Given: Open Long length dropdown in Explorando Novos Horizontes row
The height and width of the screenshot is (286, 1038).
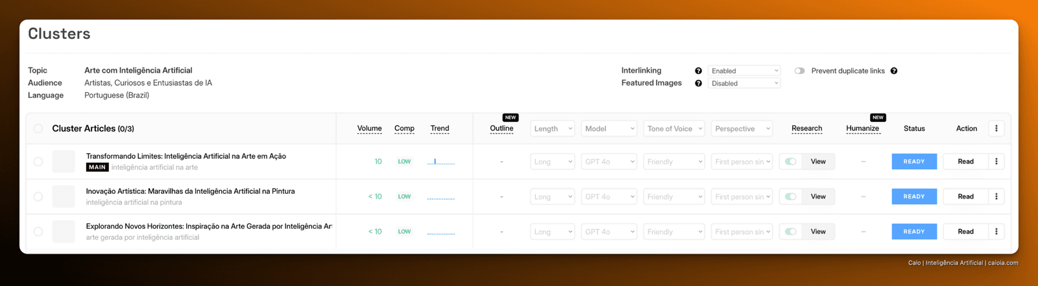Looking at the screenshot, I should pos(553,232).
